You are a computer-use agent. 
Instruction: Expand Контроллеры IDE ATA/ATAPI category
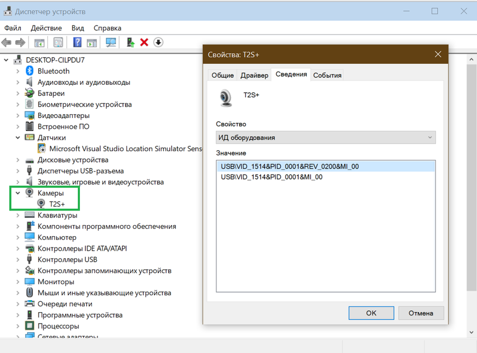(17, 249)
